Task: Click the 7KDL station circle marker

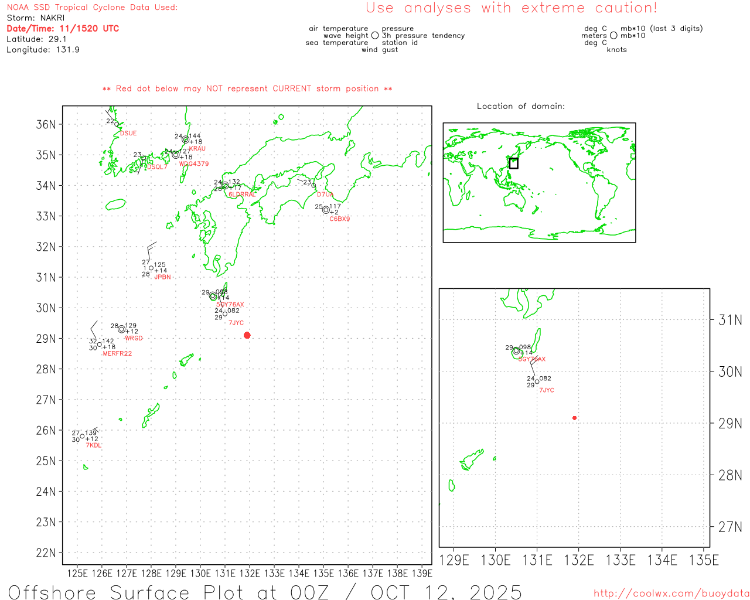Action: [x=83, y=436]
